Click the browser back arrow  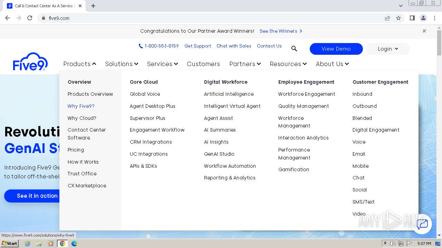click(x=8, y=18)
